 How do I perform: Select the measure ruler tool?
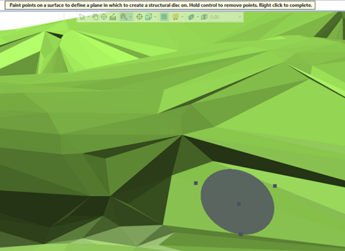click(113, 17)
